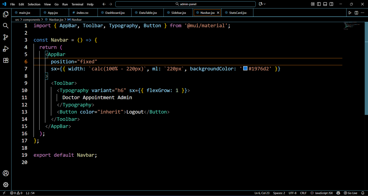This screenshot has width=368, height=196.
Task: Open the Explorer view
Action: click(6, 14)
